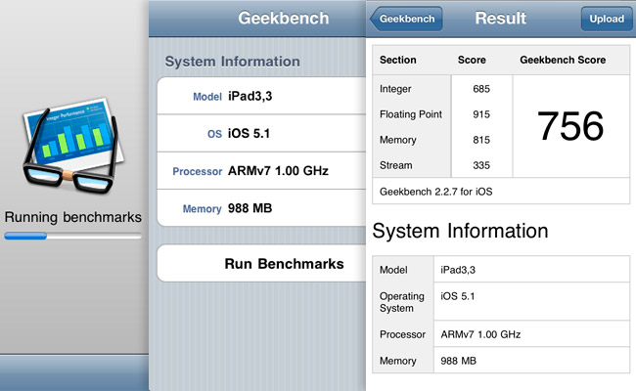Select the Stream score row
The width and height of the screenshot is (636, 391).
point(442,165)
